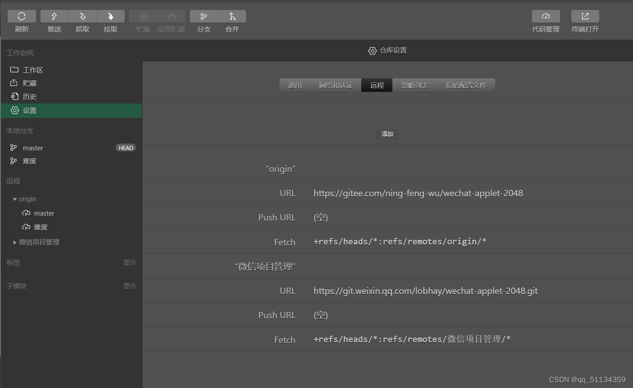Click the 拉取 pull toolbar icon
Image resolution: width=633 pixels, height=388 pixels.
pyautogui.click(x=111, y=16)
